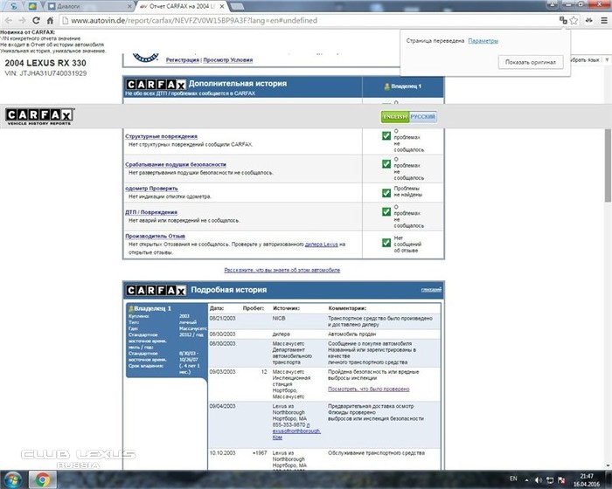This screenshot has height=489, width=612.
Task: Open a new tab with the new-tab button
Action: pos(237,6)
